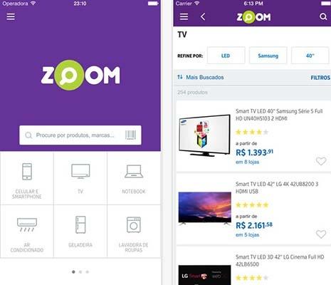Choose the Geladeira category tile

click(80, 232)
